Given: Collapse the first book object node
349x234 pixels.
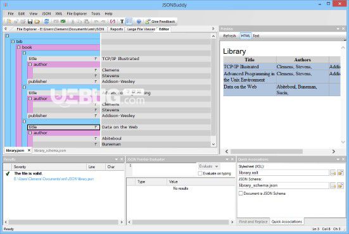Looking at the screenshot, I should tap(24, 53).
